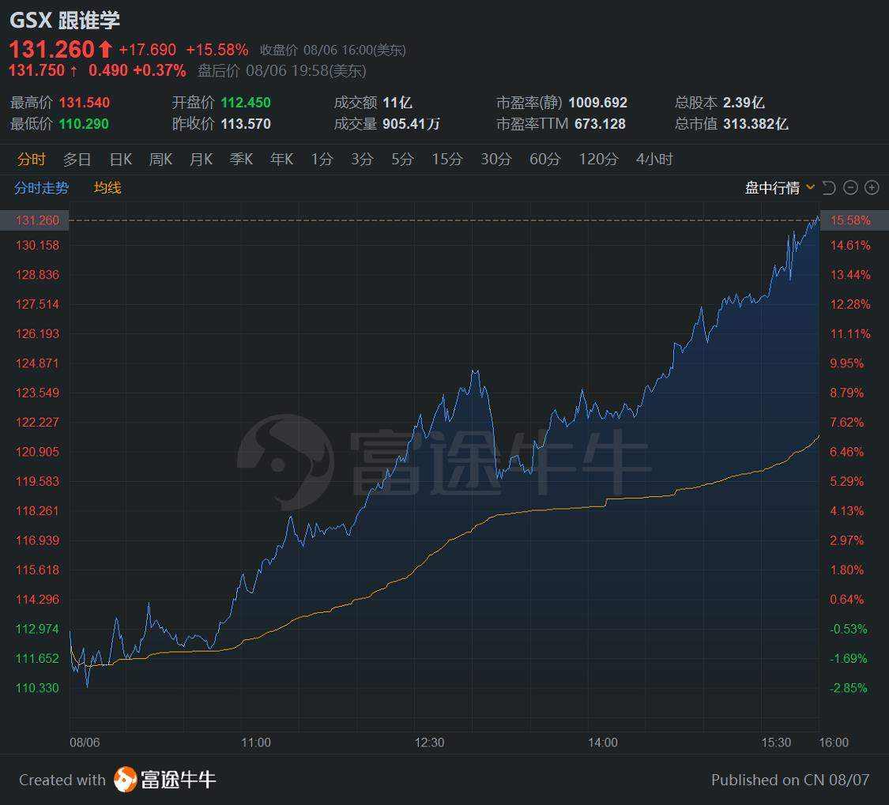Switch to the 多日 tab
889x805 pixels.
pyautogui.click(x=77, y=160)
